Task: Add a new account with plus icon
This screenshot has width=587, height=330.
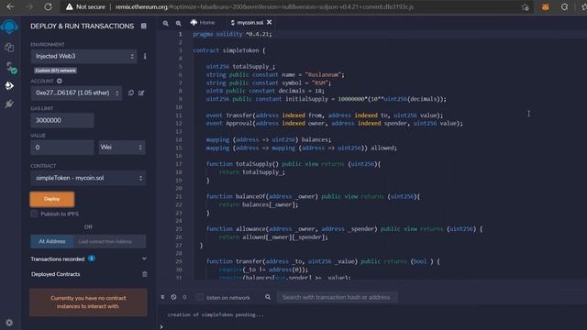Action: (59, 81)
